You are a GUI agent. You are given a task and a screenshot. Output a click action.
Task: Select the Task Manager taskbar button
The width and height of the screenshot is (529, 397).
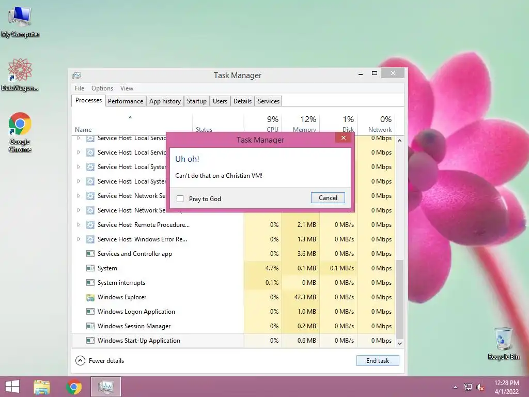(x=106, y=387)
